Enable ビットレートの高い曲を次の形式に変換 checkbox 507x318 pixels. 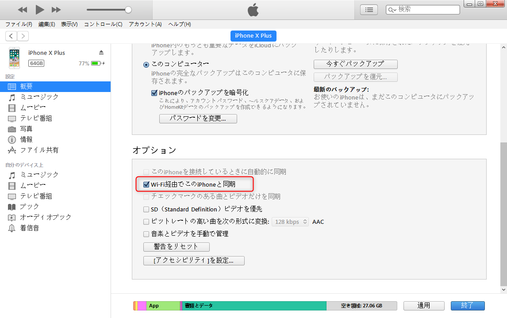click(146, 222)
